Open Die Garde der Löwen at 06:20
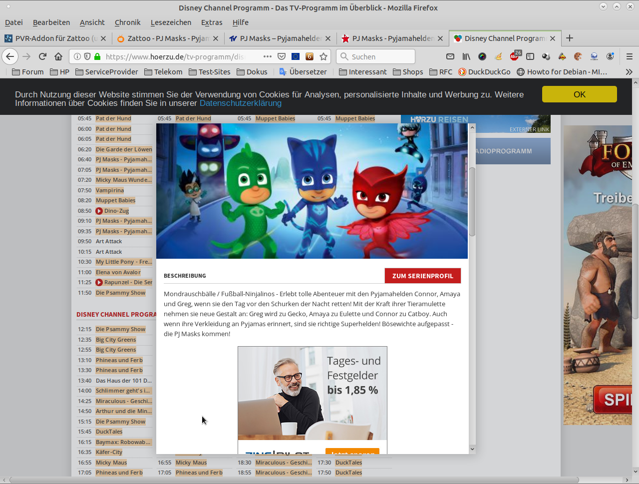This screenshot has height=484, width=639. [x=124, y=149]
